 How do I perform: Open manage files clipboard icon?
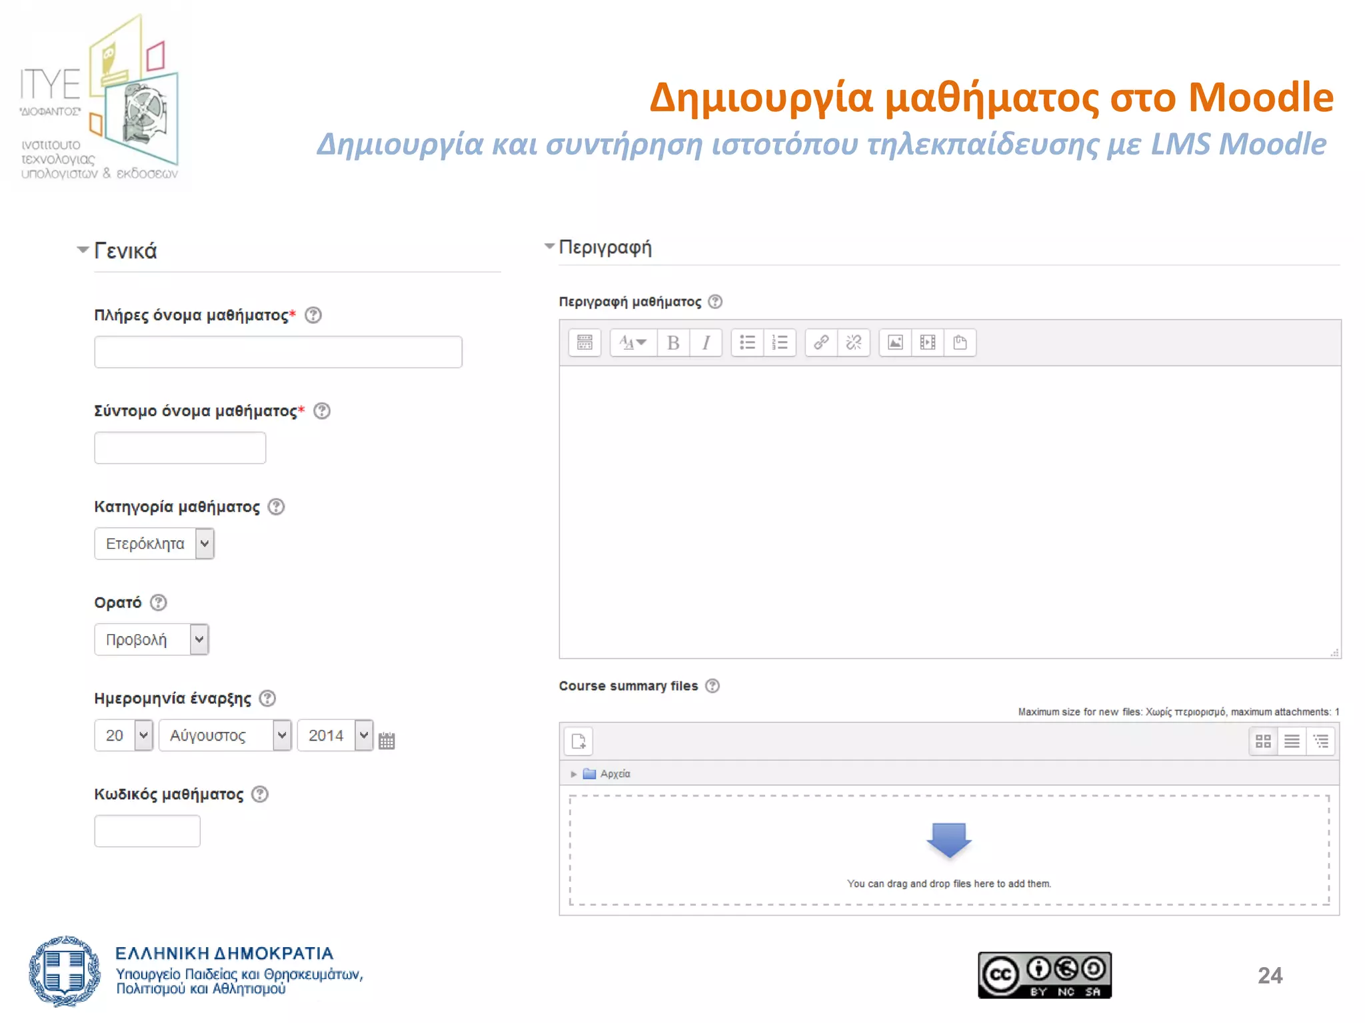point(960,342)
